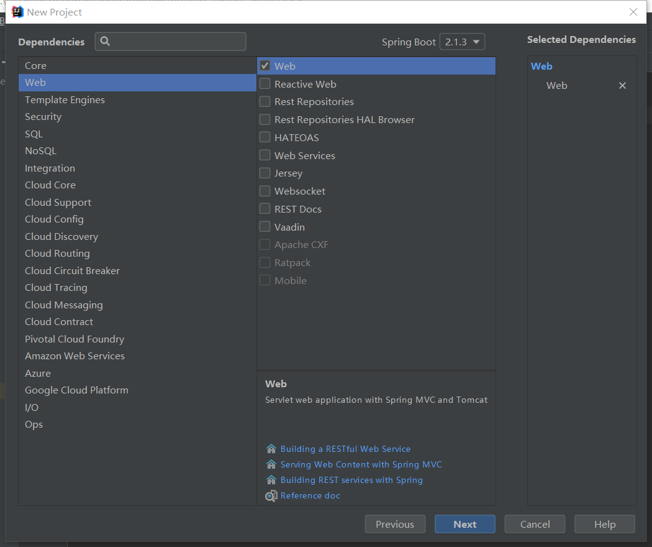
Task: Enable the HATEOAS checkbox
Action: coord(265,137)
